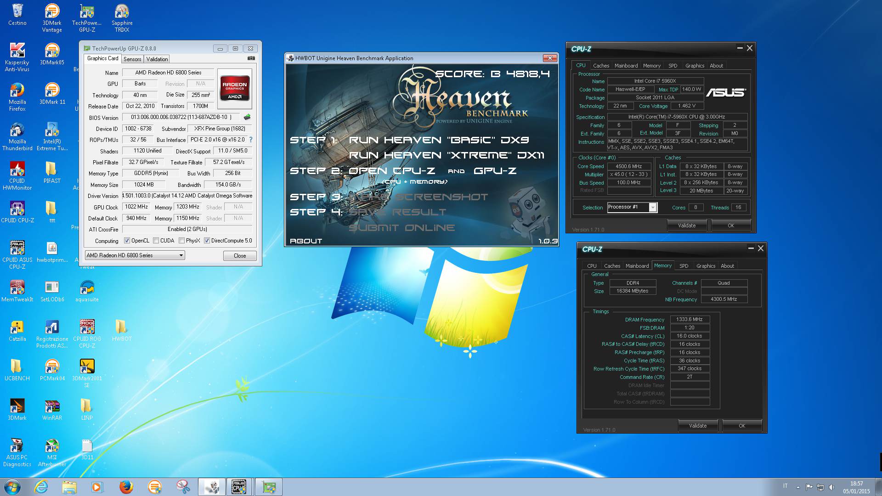Toggle the PhysX checkbox in GPU-Z
The height and width of the screenshot is (496, 882).
(x=182, y=241)
